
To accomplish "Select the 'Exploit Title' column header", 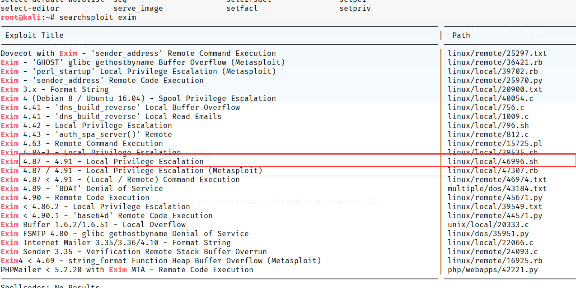I will pyautogui.click(x=34, y=35).
